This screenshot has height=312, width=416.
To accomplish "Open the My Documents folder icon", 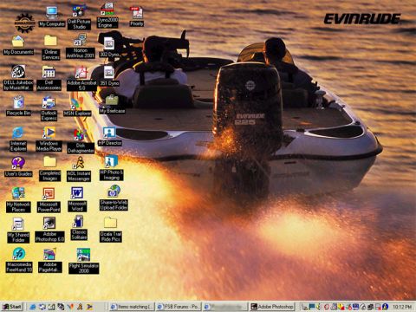I will 18,45.
